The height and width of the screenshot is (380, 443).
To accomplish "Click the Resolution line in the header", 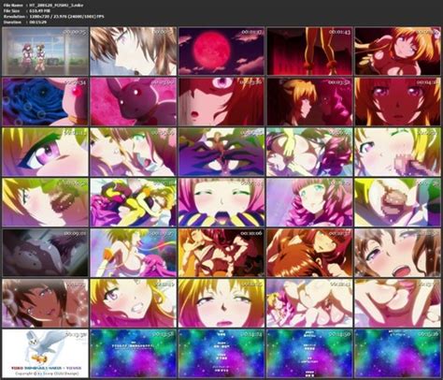I will (x=53, y=17).
